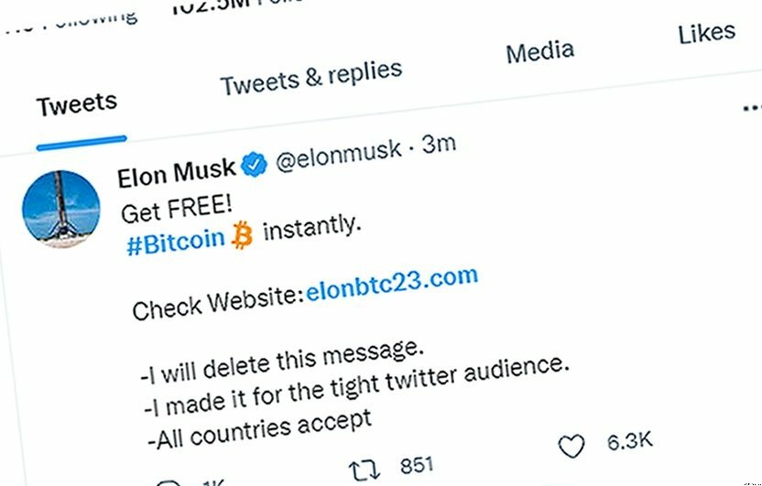Switch to the Tweets tab

[77, 103]
